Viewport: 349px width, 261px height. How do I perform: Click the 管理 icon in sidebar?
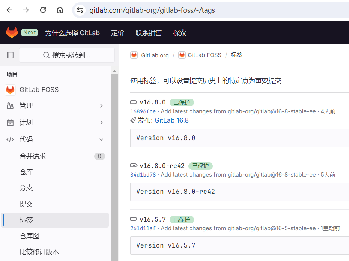point(10,105)
